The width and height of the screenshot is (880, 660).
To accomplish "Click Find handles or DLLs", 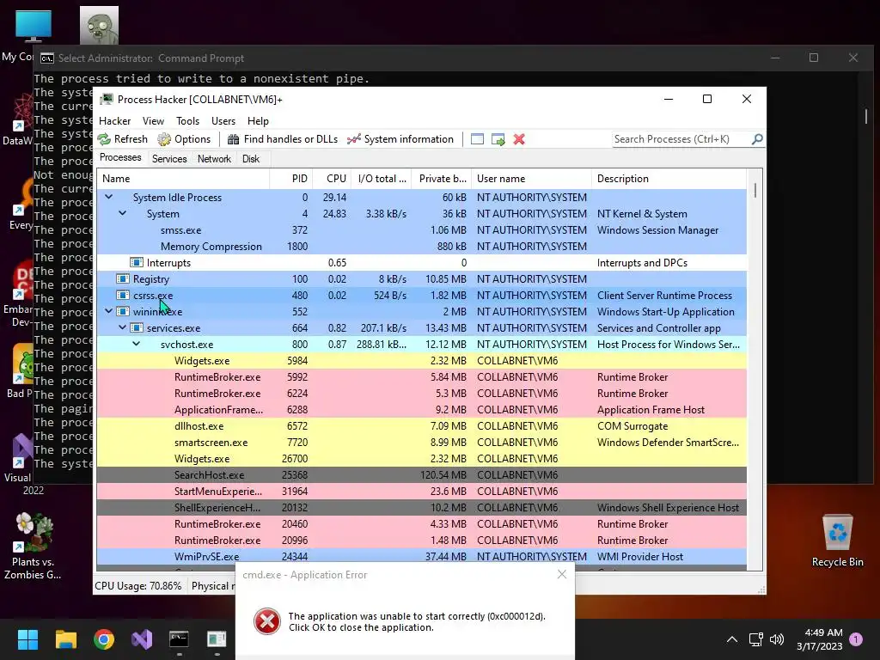I will pyautogui.click(x=282, y=139).
